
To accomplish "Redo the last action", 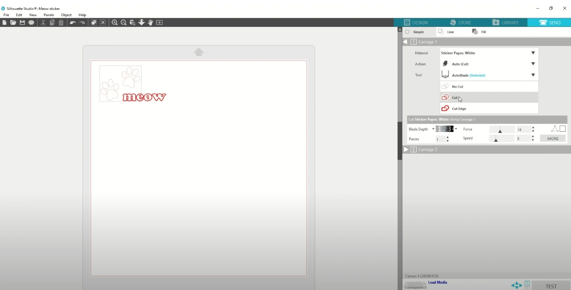I will pos(82,22).
